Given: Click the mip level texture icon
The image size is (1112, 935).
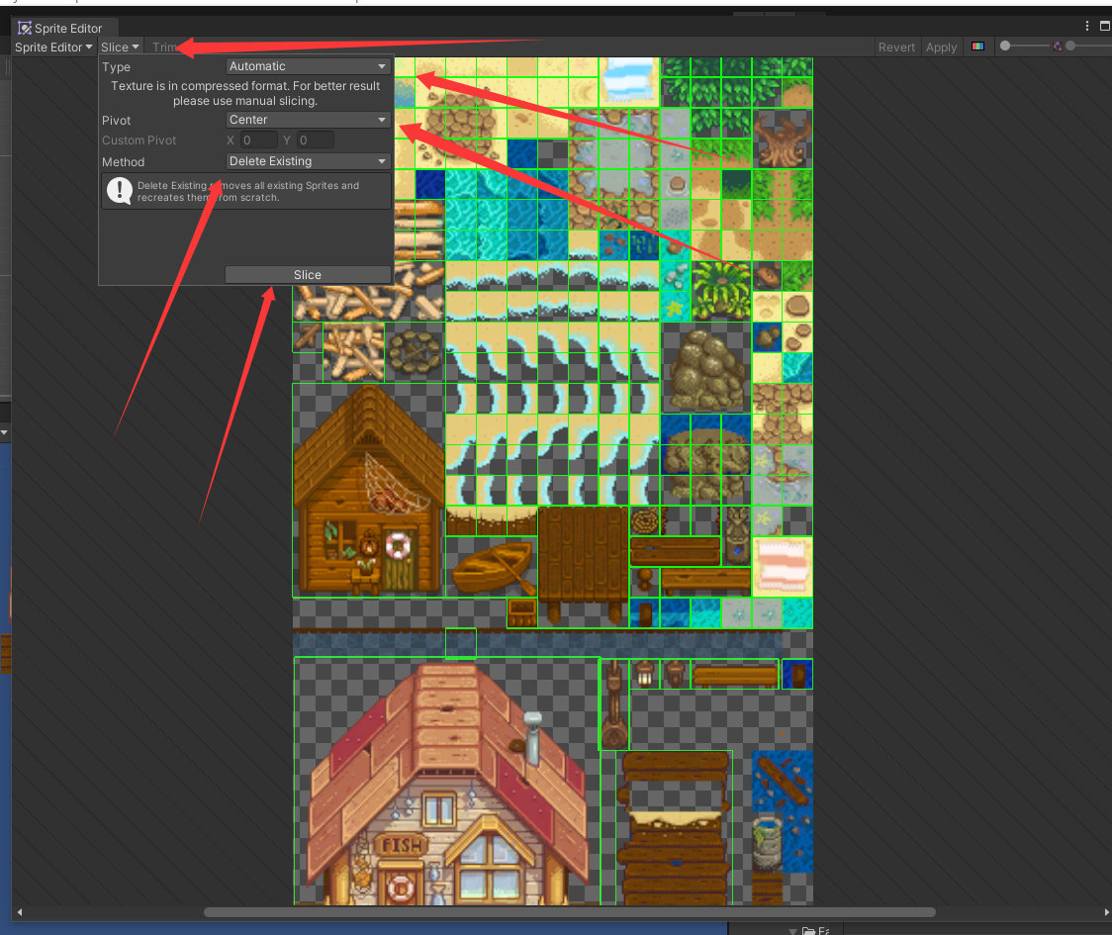Looking at the screenshot, I should tap(1058, 47).
